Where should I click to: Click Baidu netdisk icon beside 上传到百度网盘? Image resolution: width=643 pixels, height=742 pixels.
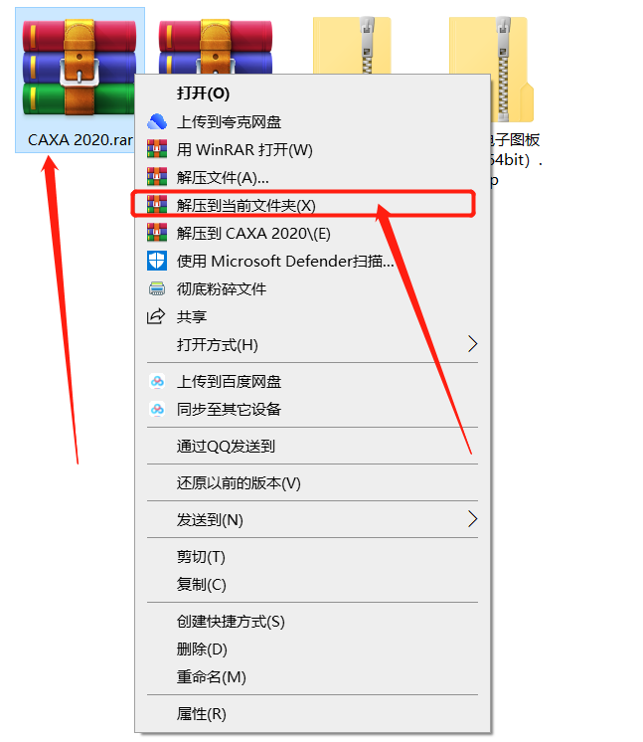click(x=157, y=381)
